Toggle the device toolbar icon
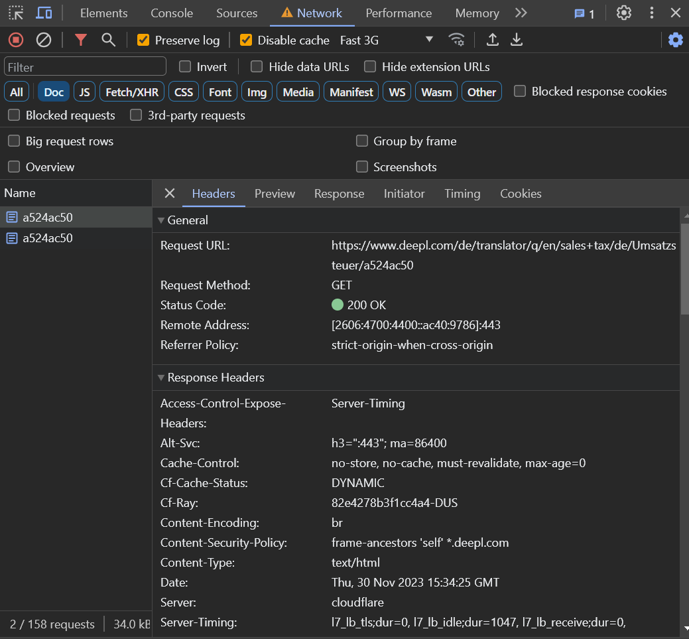 tap(44, 13)
